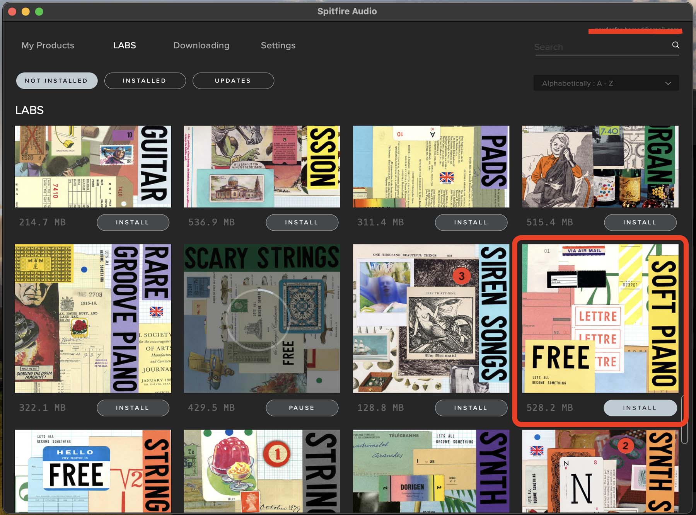Install Soft Piano (528.2 MB)

tap(640, 408)
